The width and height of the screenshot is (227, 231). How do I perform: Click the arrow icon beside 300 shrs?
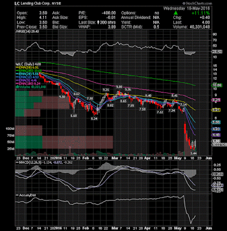pos(98,23)
